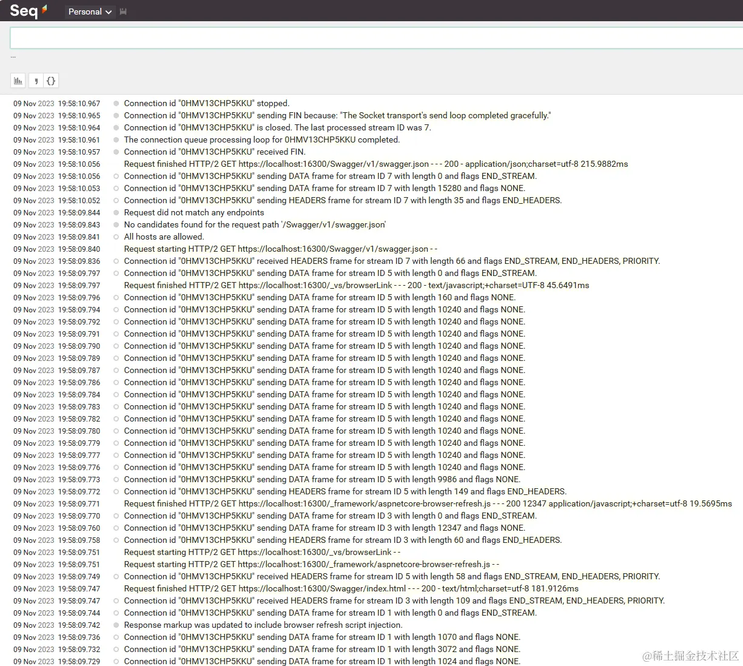The image size is (743, 666).
Task: Click level dot of the 'length 9986' event
Action: coord(116,480)
